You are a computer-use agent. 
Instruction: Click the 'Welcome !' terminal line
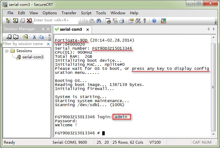66,125
